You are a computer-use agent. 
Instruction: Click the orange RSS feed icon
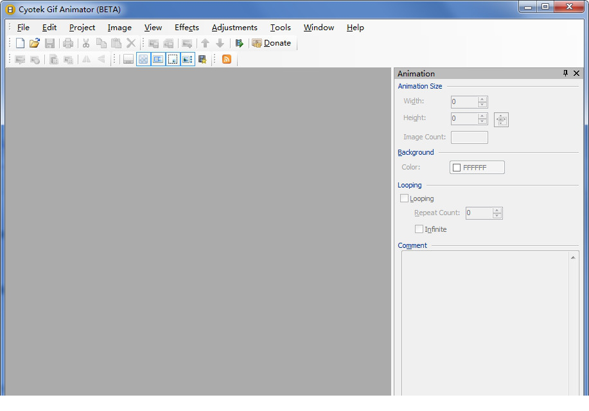(227, 59)
